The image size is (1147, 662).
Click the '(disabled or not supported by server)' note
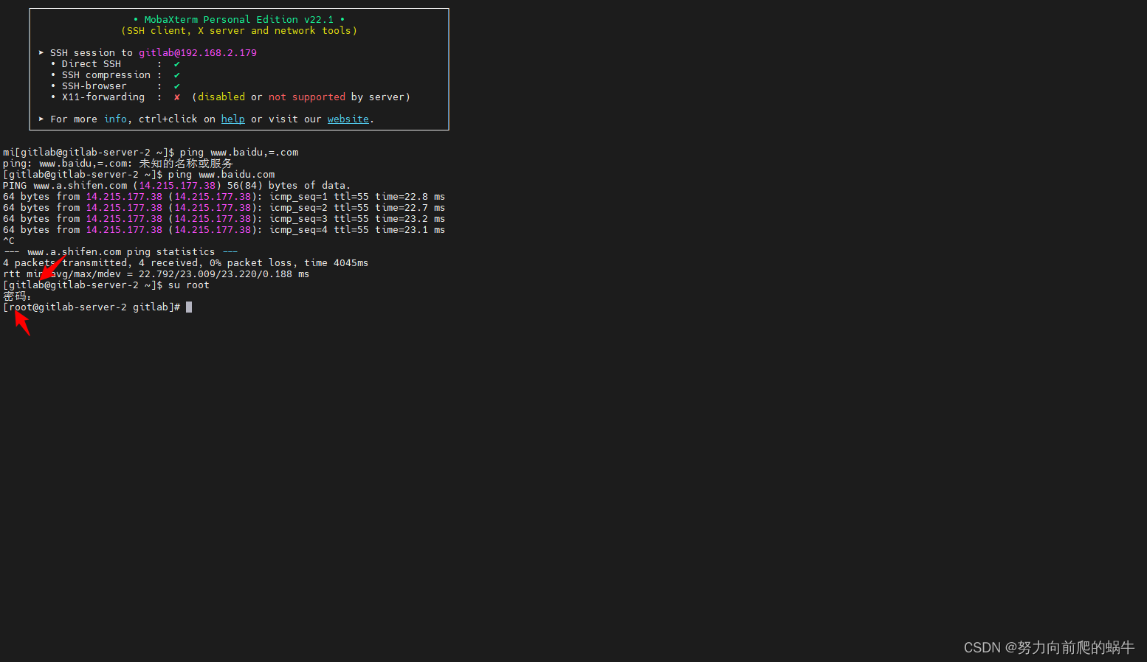301,97
